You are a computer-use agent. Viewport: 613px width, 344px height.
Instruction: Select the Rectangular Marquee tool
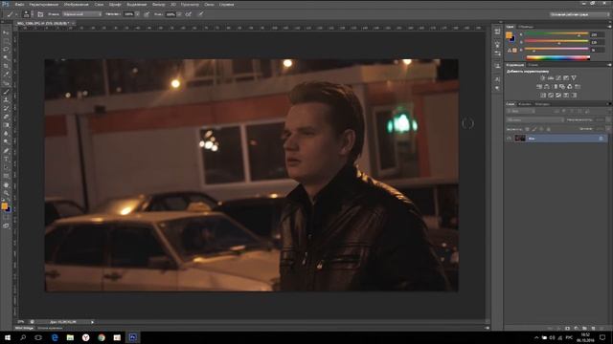(6, 41)
